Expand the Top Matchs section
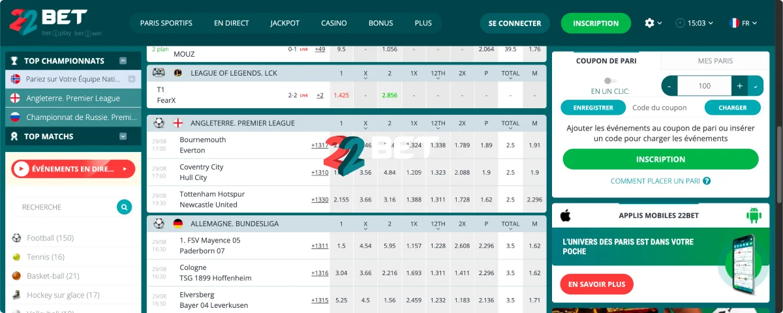 (x=123, y=136)
